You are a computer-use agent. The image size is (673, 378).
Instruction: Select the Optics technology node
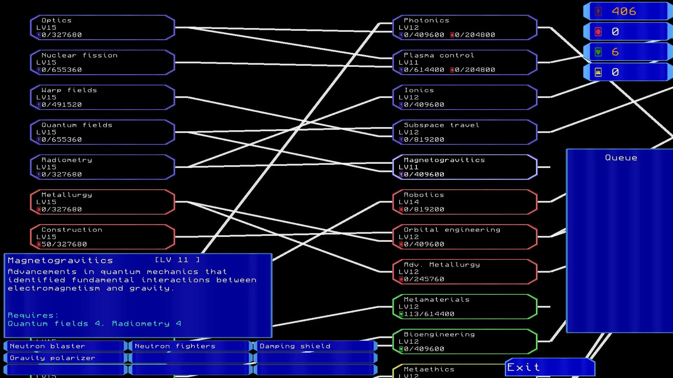(x=102, y=27)
